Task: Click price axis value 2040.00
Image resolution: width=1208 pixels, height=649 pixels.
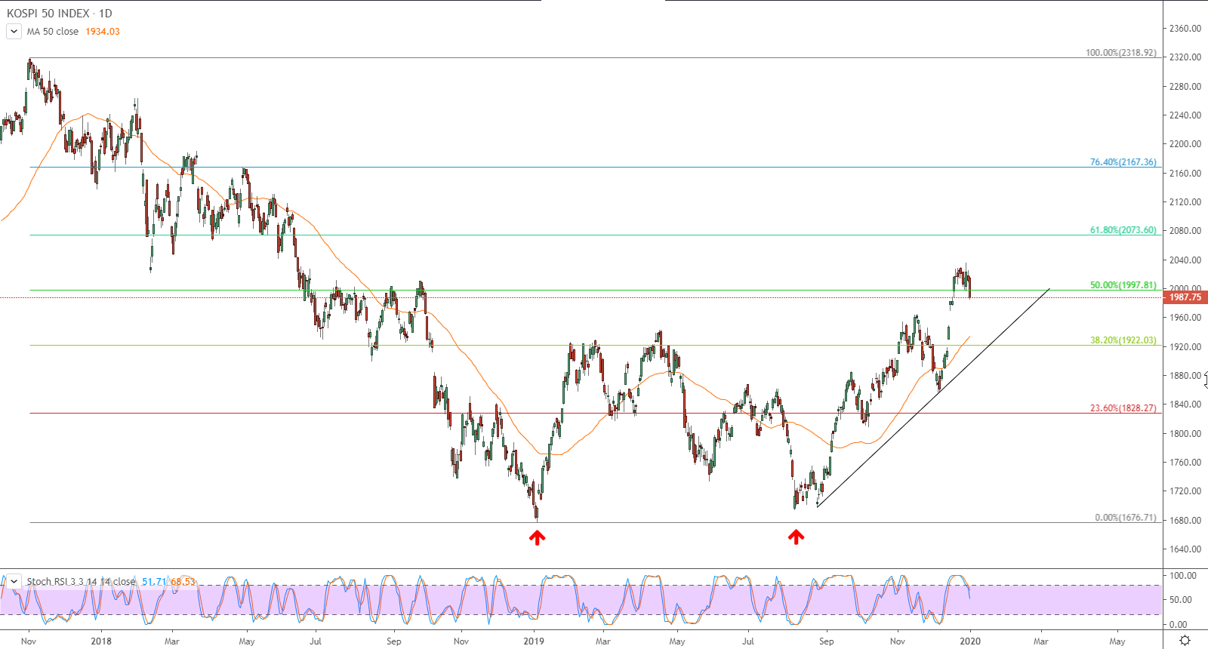Action: tap(1185, 260)
